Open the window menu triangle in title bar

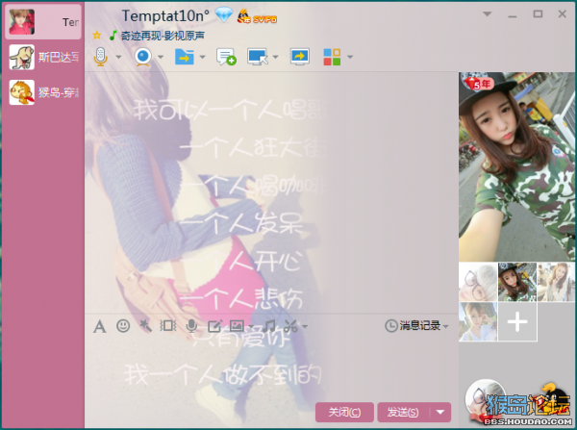[x=488, y=14]
